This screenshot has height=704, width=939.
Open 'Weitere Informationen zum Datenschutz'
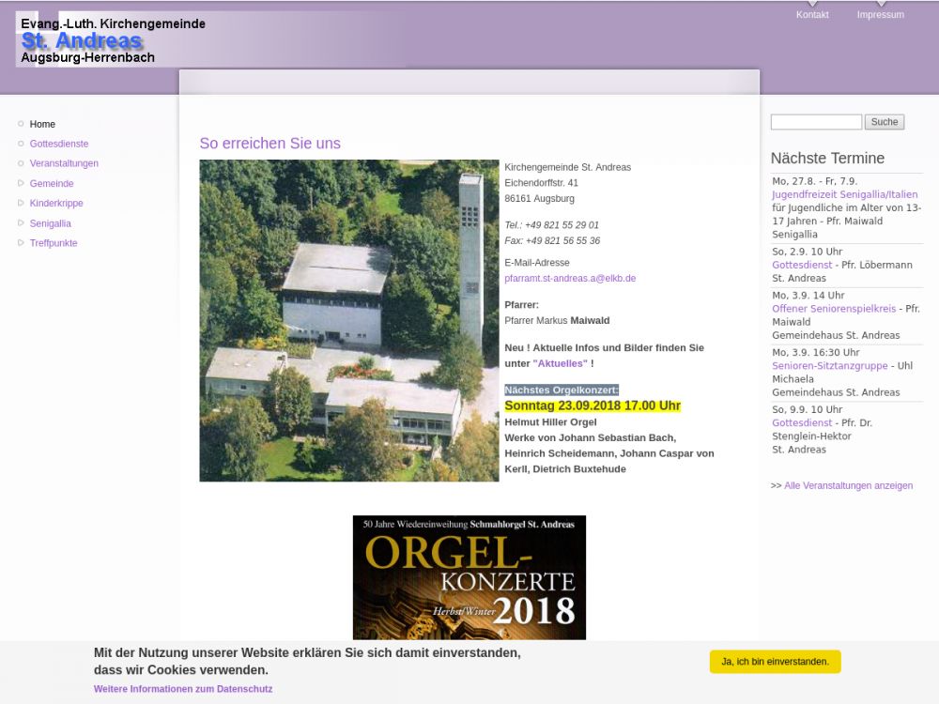[x=183, y=689]
